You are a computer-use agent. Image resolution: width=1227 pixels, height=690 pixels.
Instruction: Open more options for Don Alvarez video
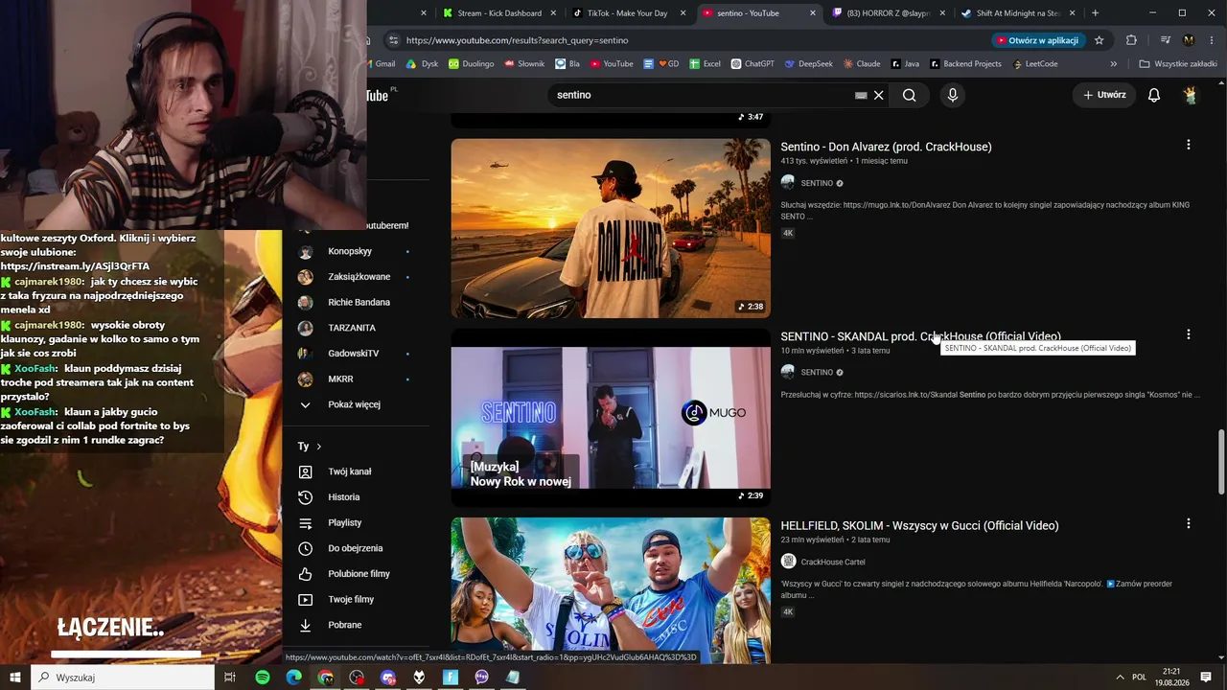(1188, 145)
